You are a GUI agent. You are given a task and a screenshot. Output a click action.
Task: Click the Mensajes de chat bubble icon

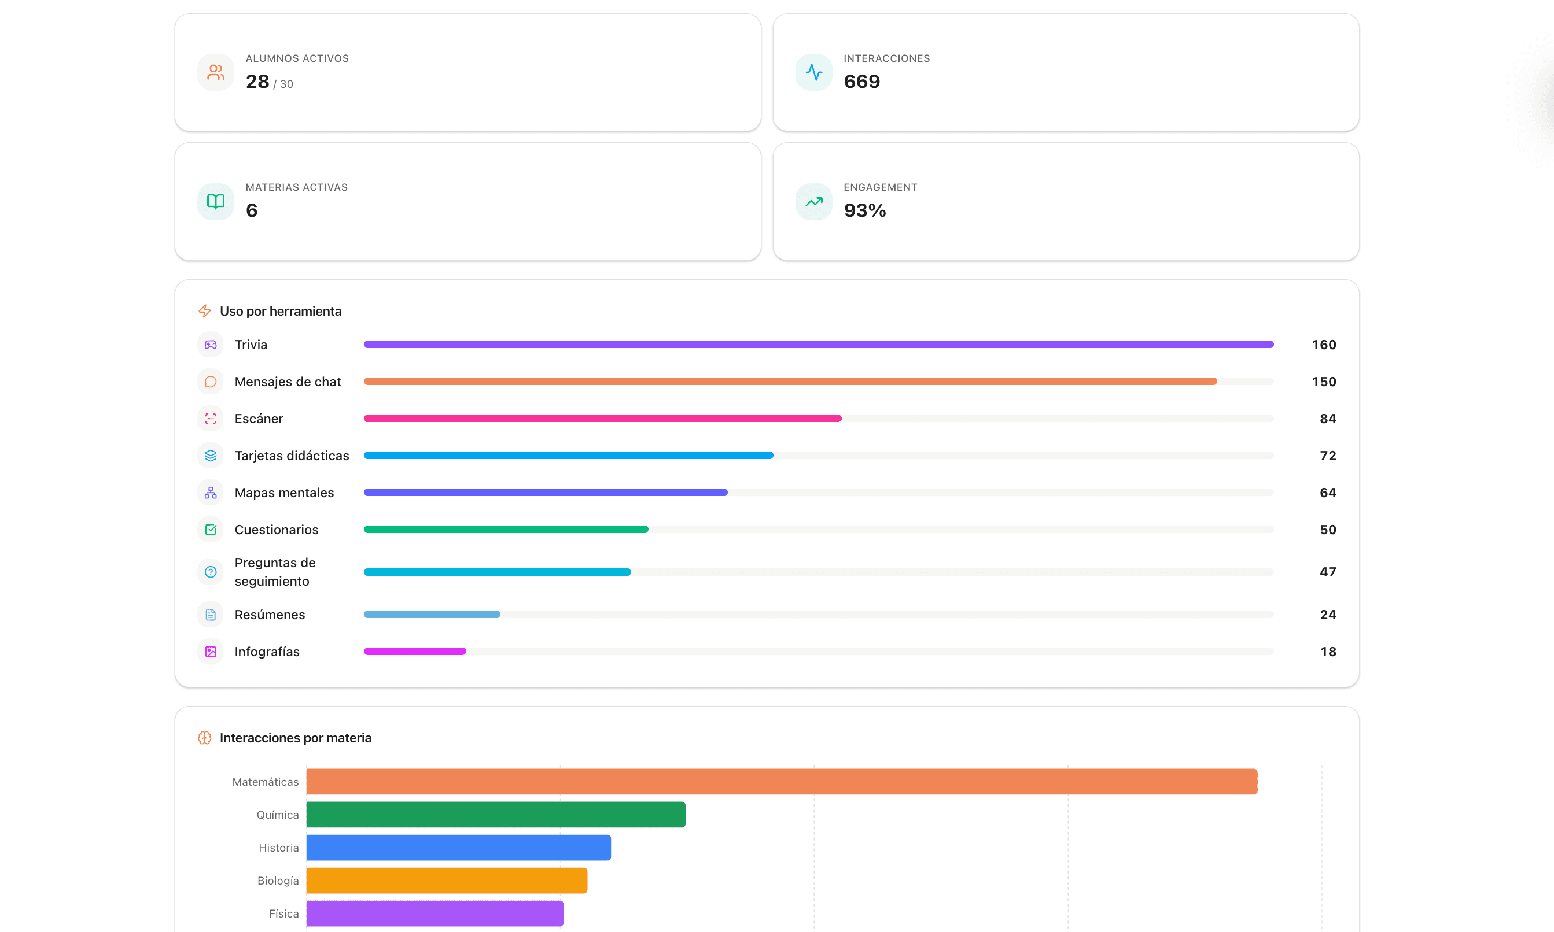coord(211,382)
